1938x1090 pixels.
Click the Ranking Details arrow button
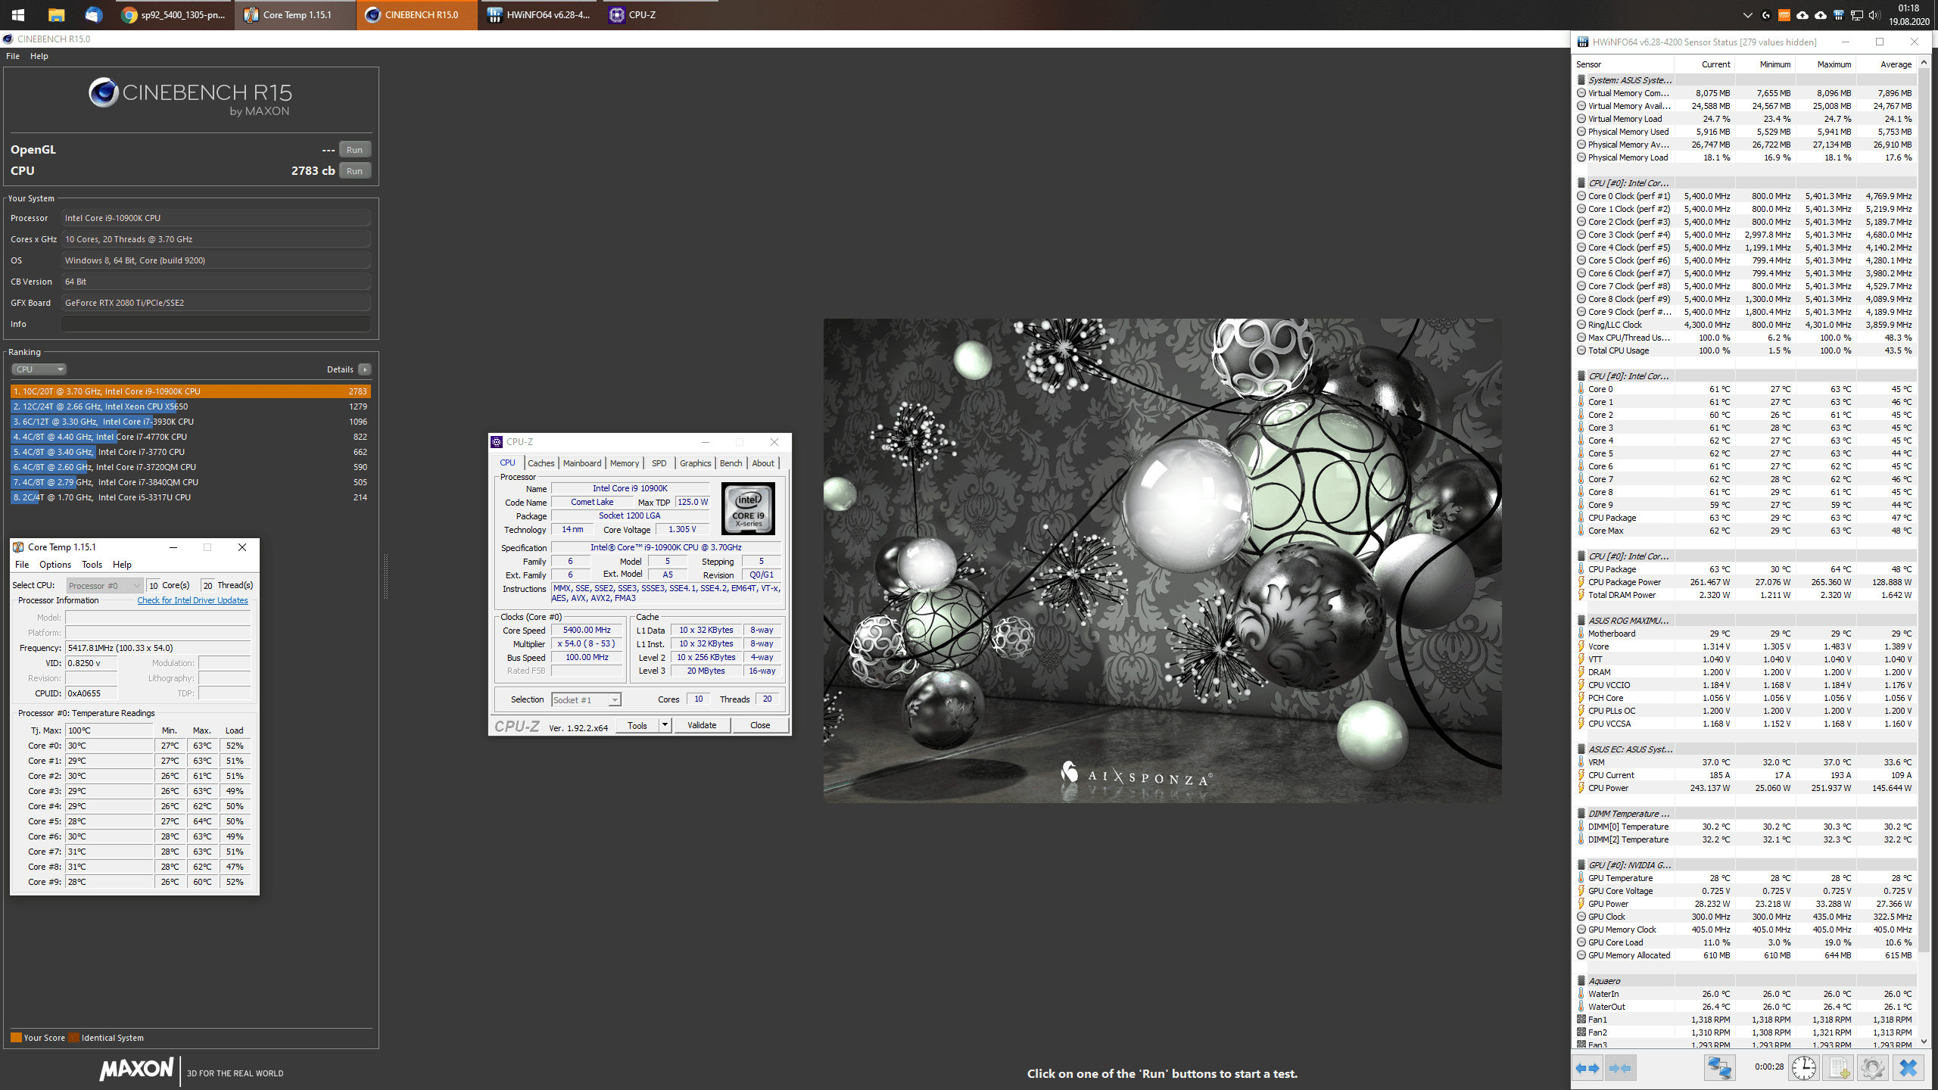click(365, 369)
